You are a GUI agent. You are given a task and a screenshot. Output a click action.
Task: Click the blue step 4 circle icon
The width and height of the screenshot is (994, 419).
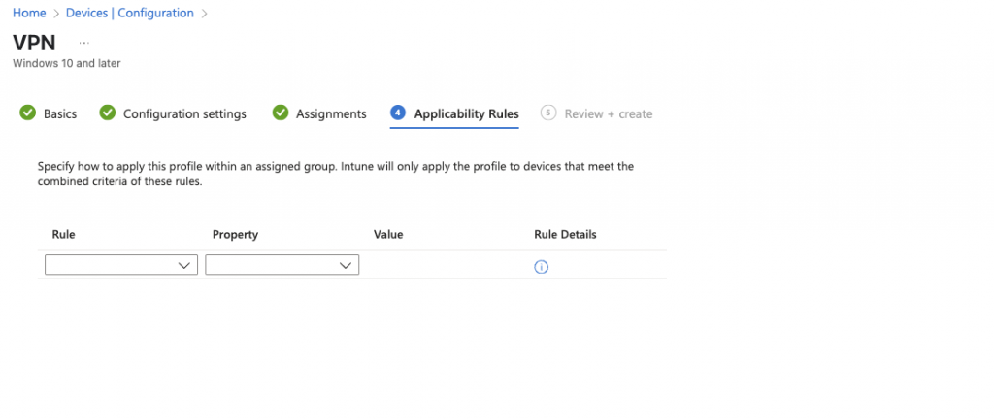[397, 113]
